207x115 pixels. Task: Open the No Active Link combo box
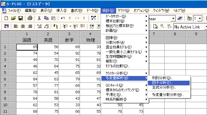point(206,27)
